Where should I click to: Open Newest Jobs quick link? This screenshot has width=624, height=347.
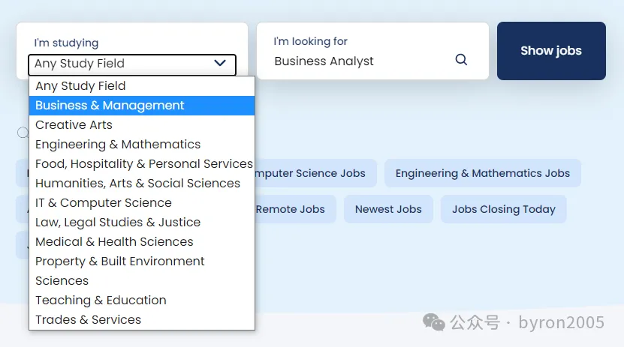click(388, 209)
